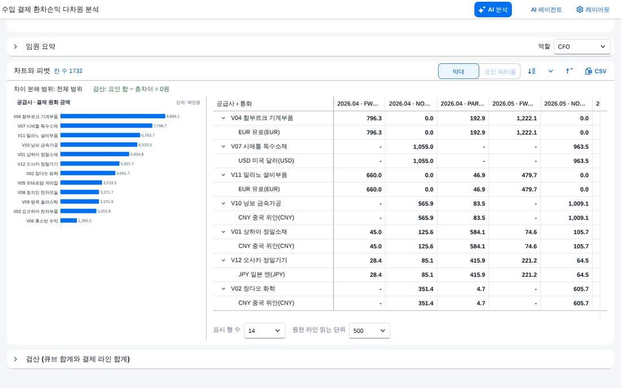
Task: Click the V06 휴스턴 bar in chart
Action: tap(68, 221)
